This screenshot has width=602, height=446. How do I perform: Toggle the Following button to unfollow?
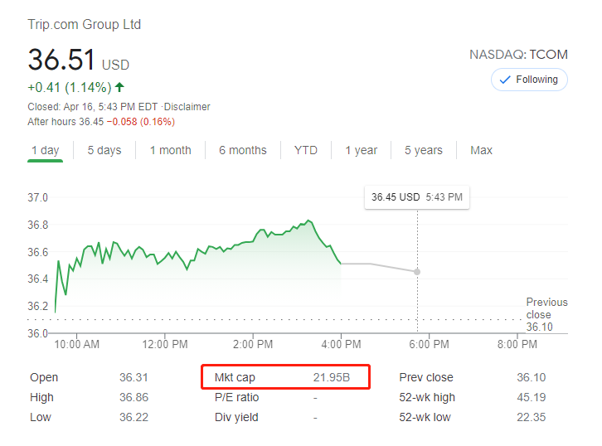(529, 80)
